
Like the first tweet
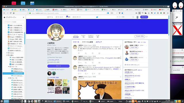click(93, 53)
